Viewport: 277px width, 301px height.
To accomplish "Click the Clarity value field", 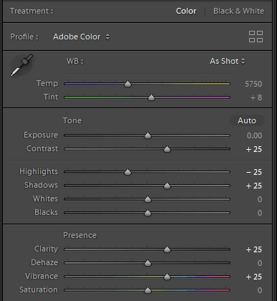I will pyautogui.click(x=254, y=249).
